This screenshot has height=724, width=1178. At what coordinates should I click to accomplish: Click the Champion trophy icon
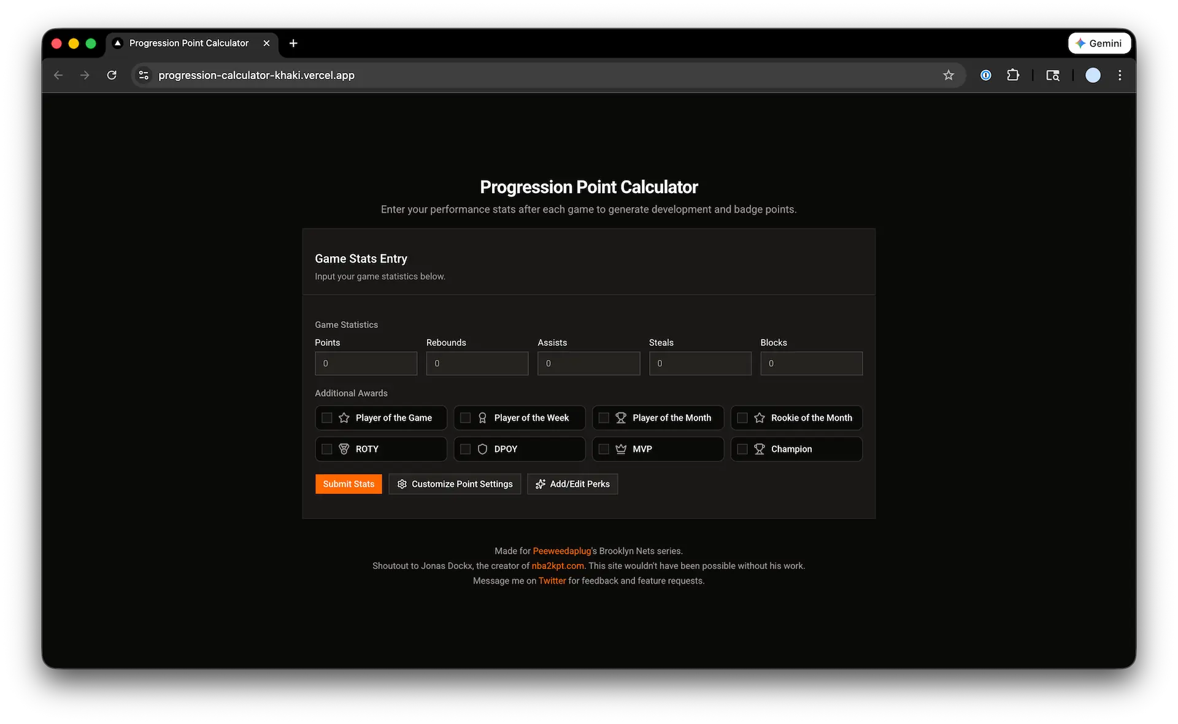pyautogui.click(x=759, y=449)
